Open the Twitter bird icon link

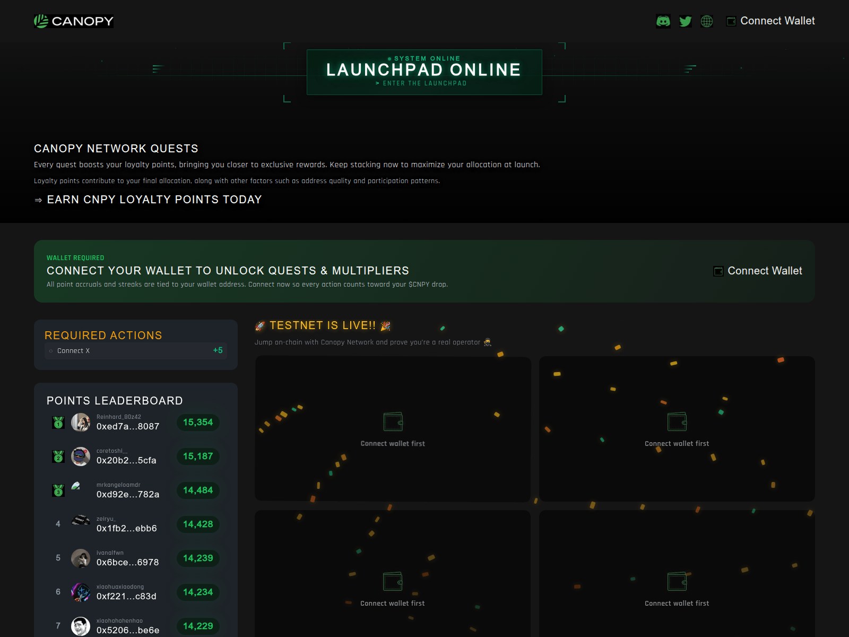(x=686, y=21)
